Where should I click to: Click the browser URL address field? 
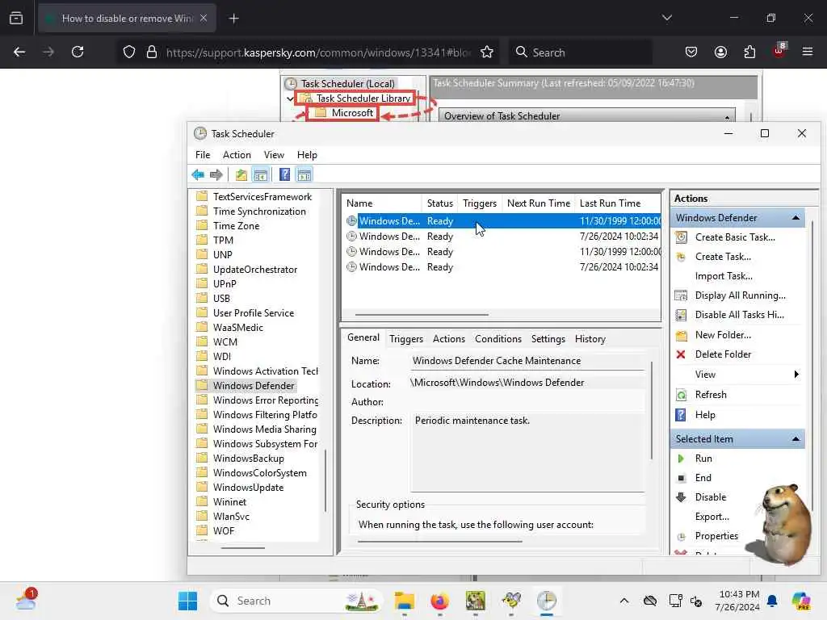coord(318,52)
